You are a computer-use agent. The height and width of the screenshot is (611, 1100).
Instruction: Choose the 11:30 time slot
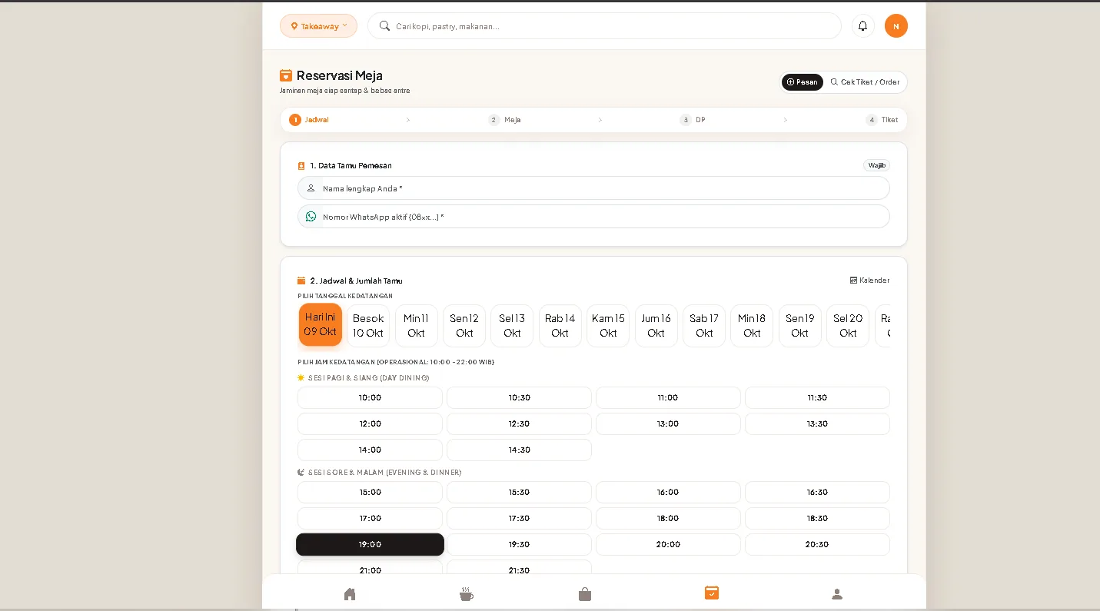pos(817,397)
